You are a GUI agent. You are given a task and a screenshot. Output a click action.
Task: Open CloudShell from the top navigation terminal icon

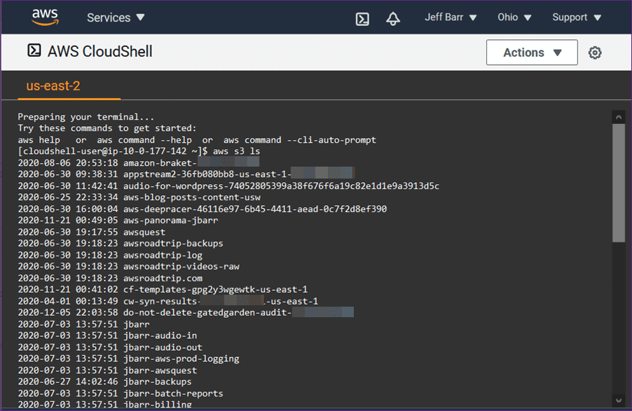pos(362,18)
